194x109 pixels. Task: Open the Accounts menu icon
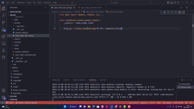tap(3, 91)
